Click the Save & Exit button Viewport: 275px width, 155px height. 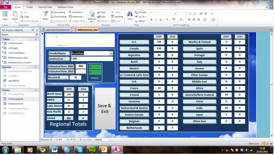[105, 108]
